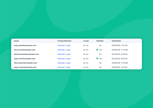
Task: Click green notified dot in priya.nair row
Action: (x=97, y=58)
